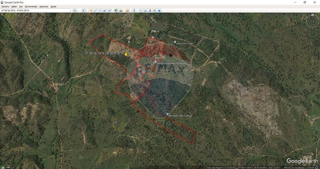Open the planet switcher icon
Viewport: 320px width, 169px height.
click(128, 10)
